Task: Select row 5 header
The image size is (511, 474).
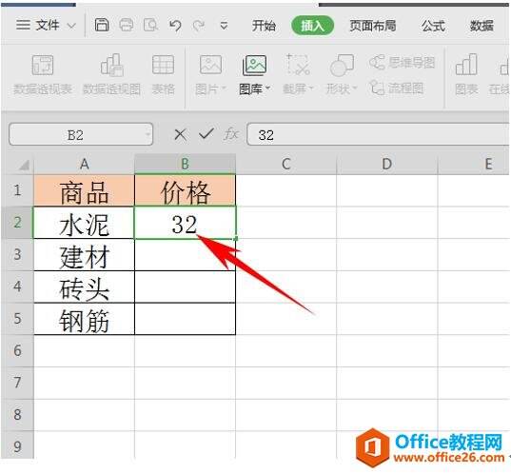Action: click(17, 319)
